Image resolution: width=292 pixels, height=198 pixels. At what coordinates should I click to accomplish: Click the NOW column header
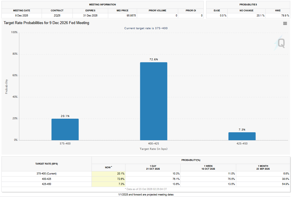(x=108, y=167)
